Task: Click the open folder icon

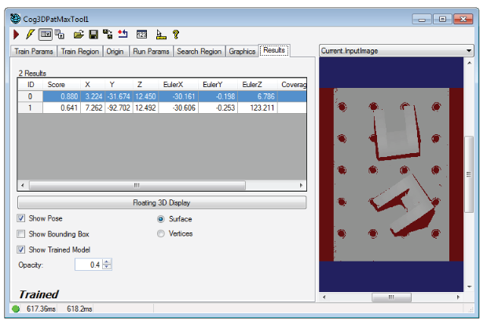Action: (x=79, y=35)
